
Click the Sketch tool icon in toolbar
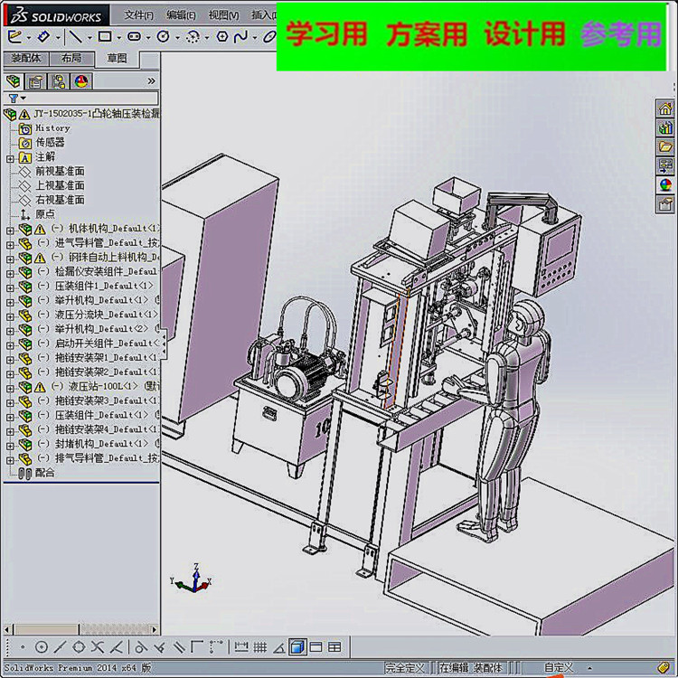click(14, 37)
